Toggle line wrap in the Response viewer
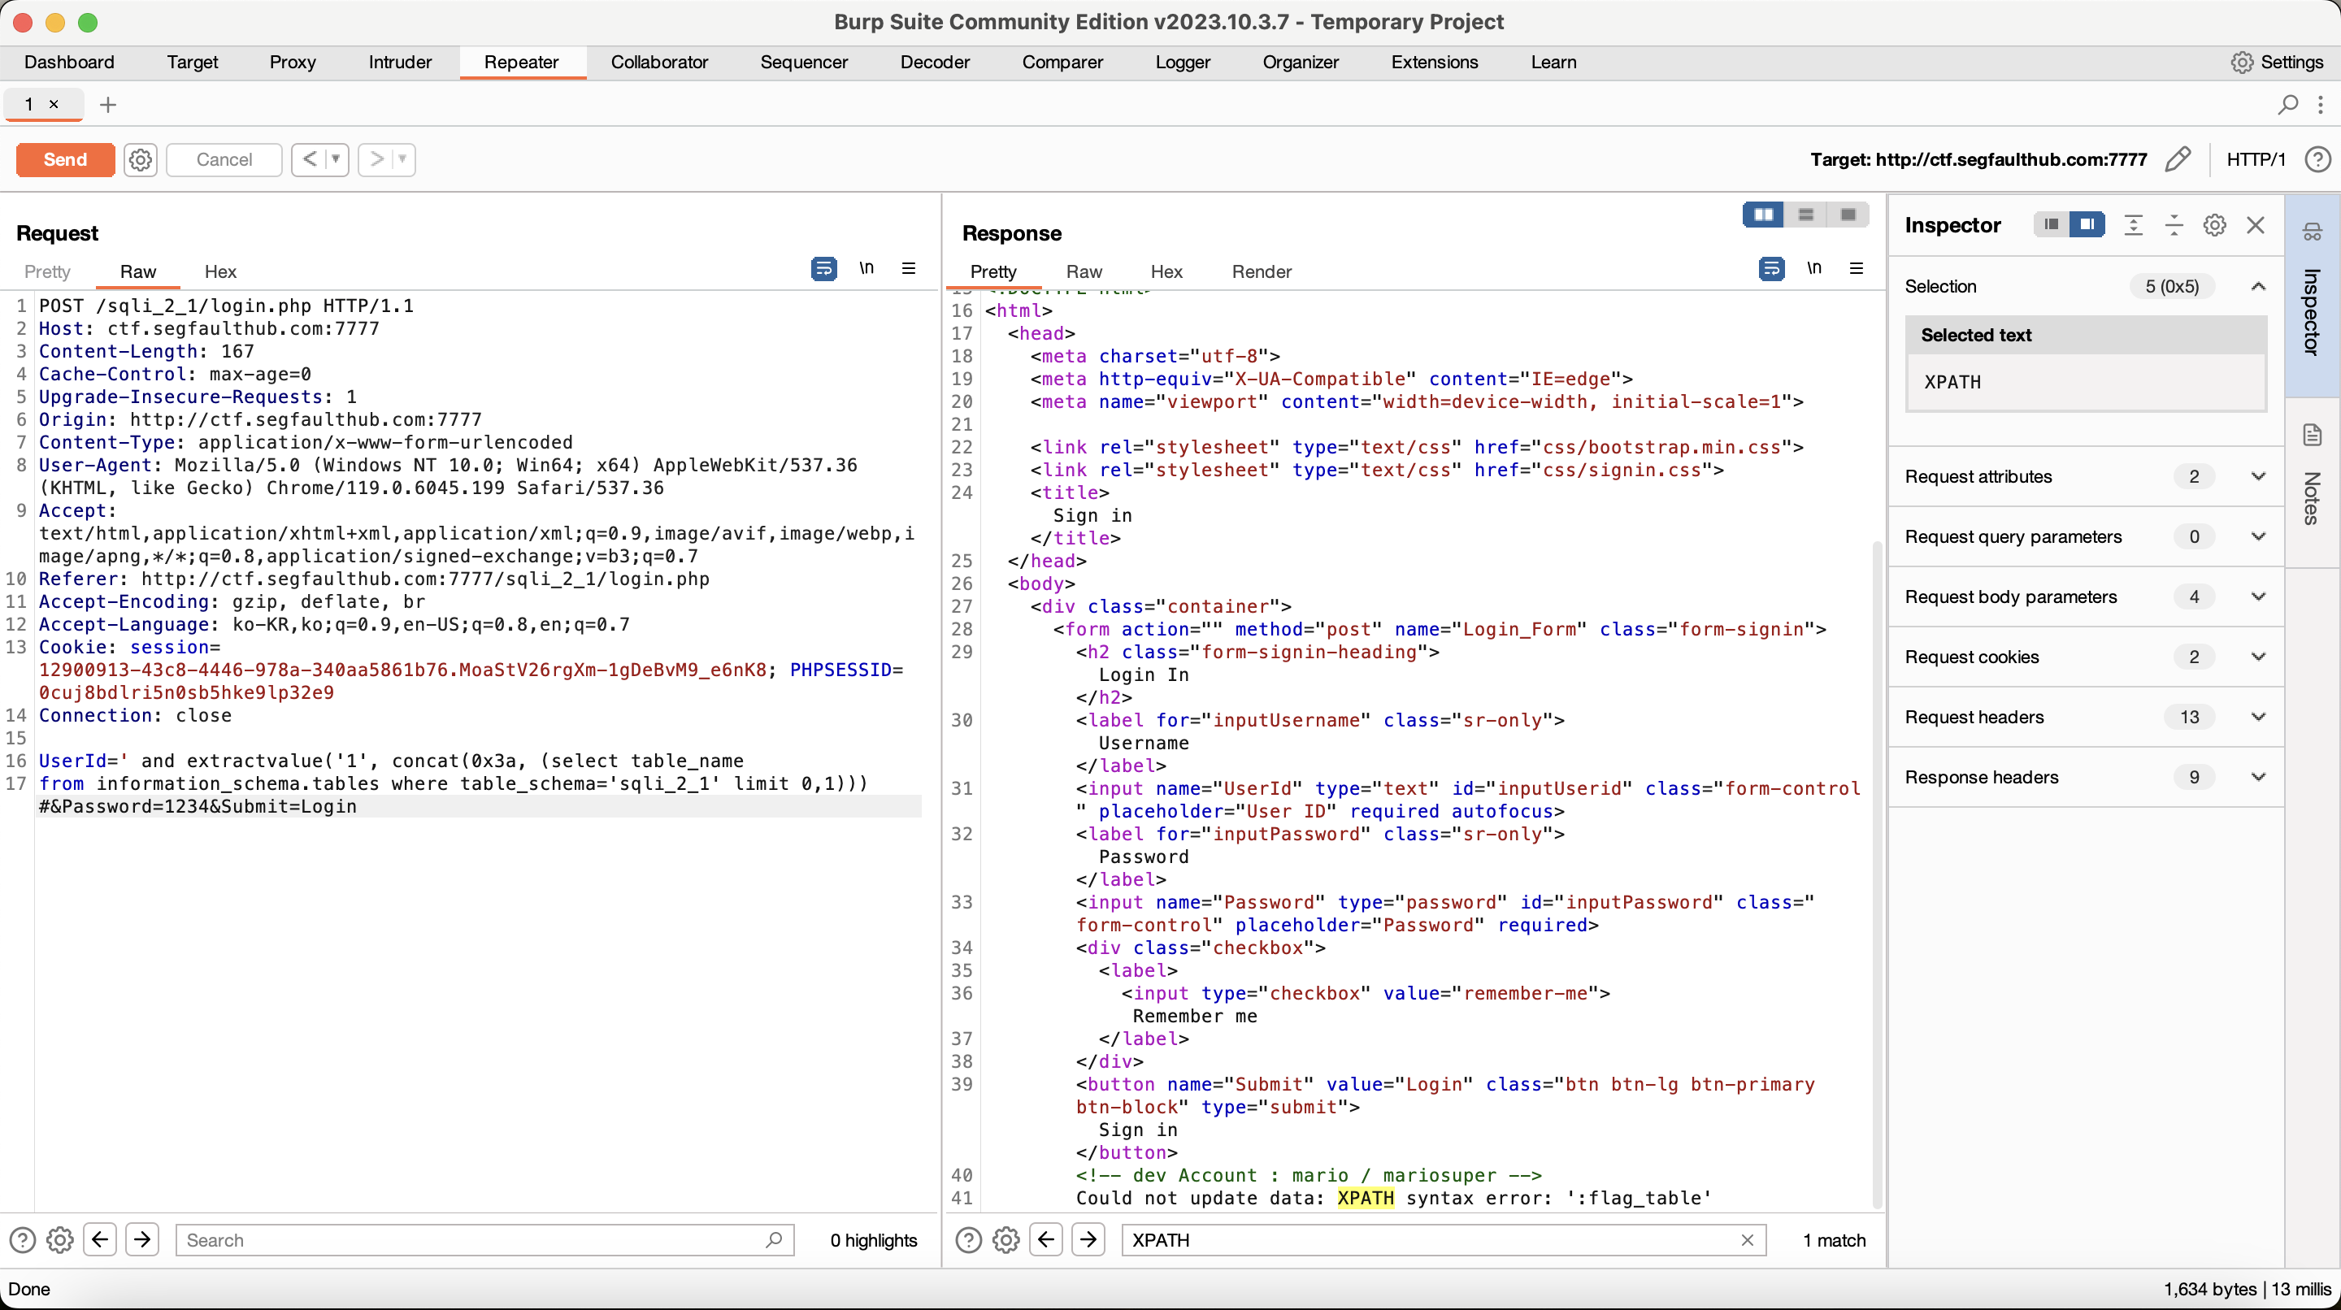Screen dimensions: 2341x1310 1771,269
